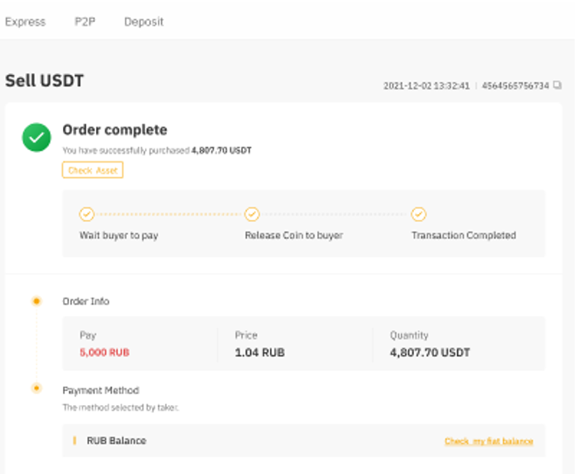
Task: Click the Transaction Completed step checkmark
Action: pyautogui.click(x=418, y=214)
